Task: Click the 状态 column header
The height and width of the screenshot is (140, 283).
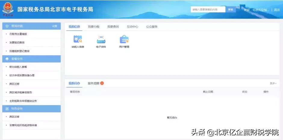Action: click(244, 92)
